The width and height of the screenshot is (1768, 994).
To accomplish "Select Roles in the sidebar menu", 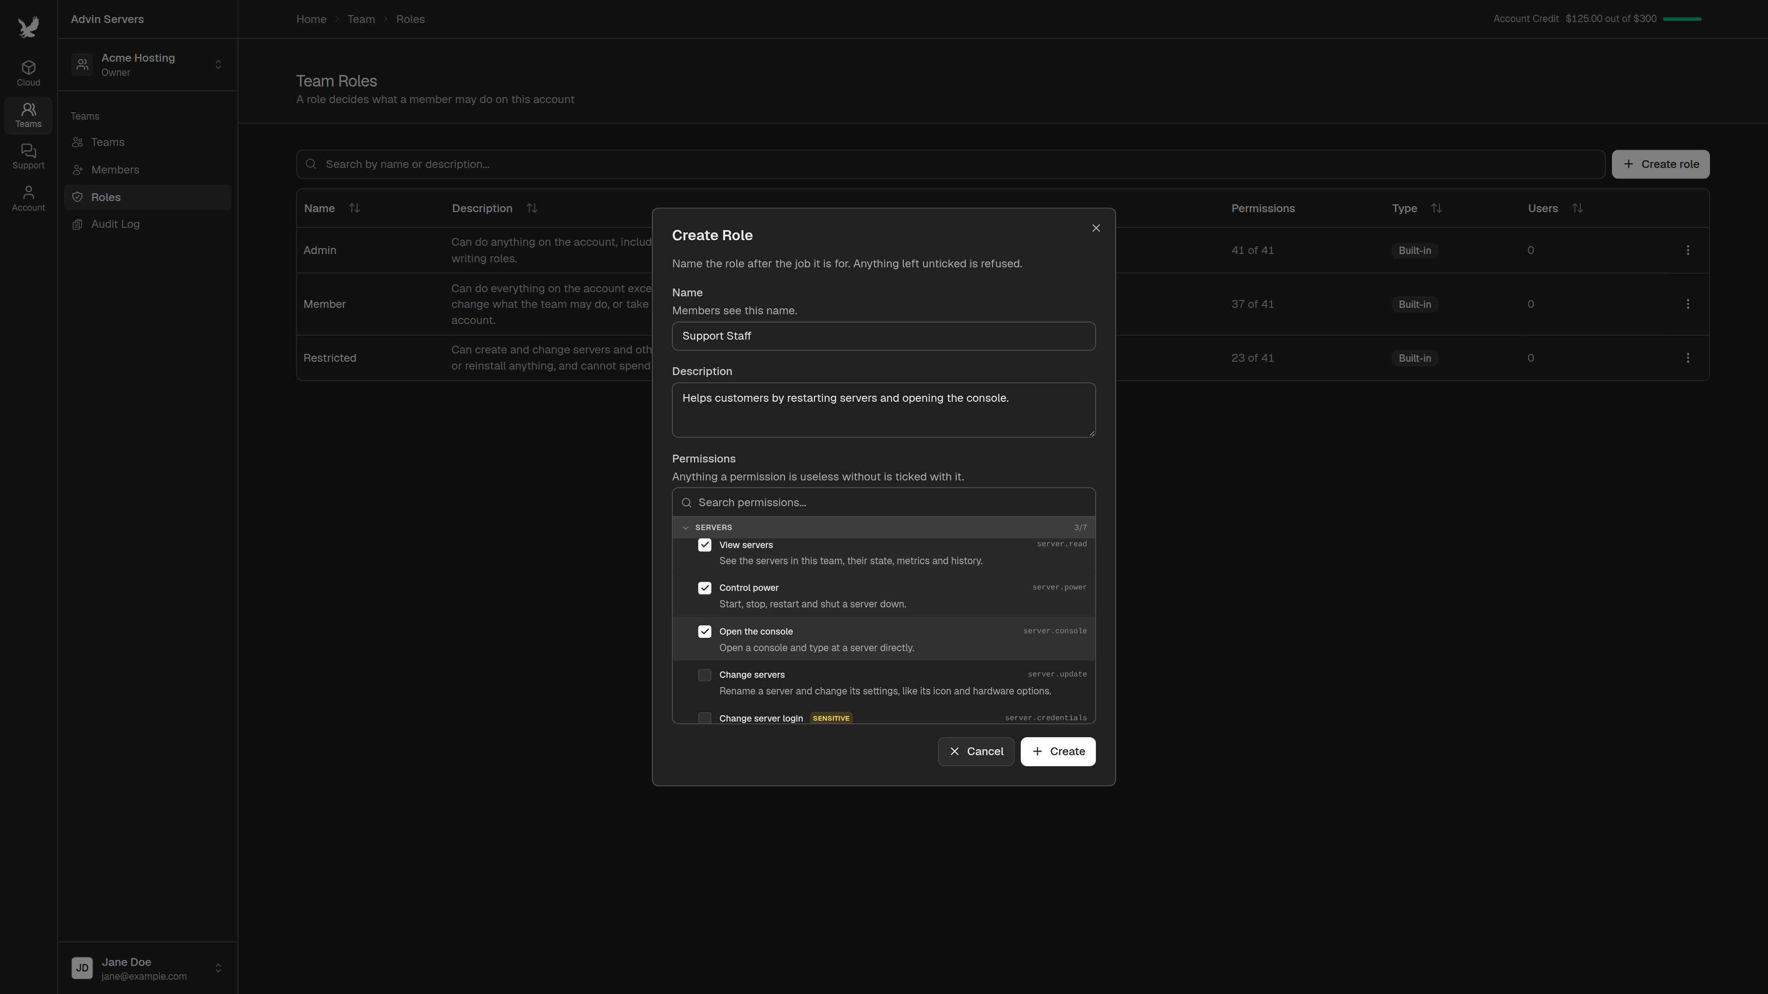I will [x=147, y=197].
